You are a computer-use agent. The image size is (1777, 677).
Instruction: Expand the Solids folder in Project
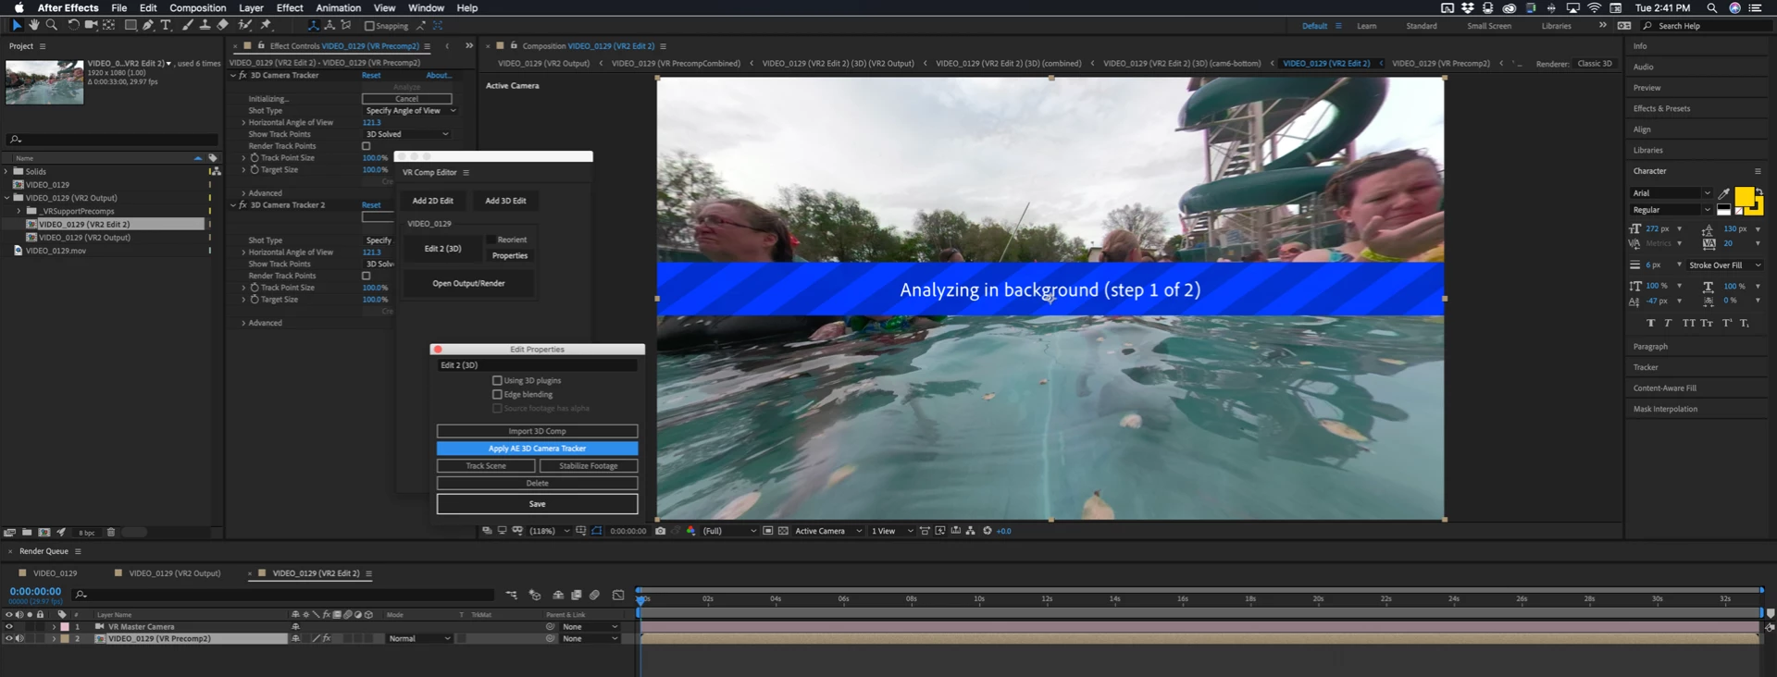pos(6,171)
